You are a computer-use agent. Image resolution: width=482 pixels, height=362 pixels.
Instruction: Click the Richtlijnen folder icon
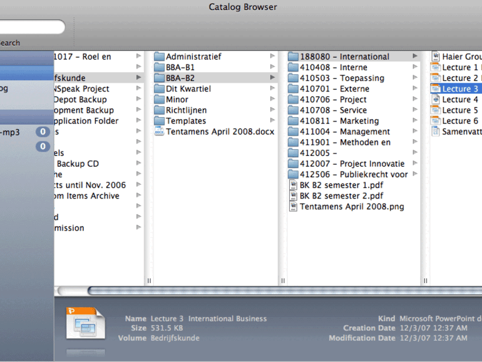159,110
